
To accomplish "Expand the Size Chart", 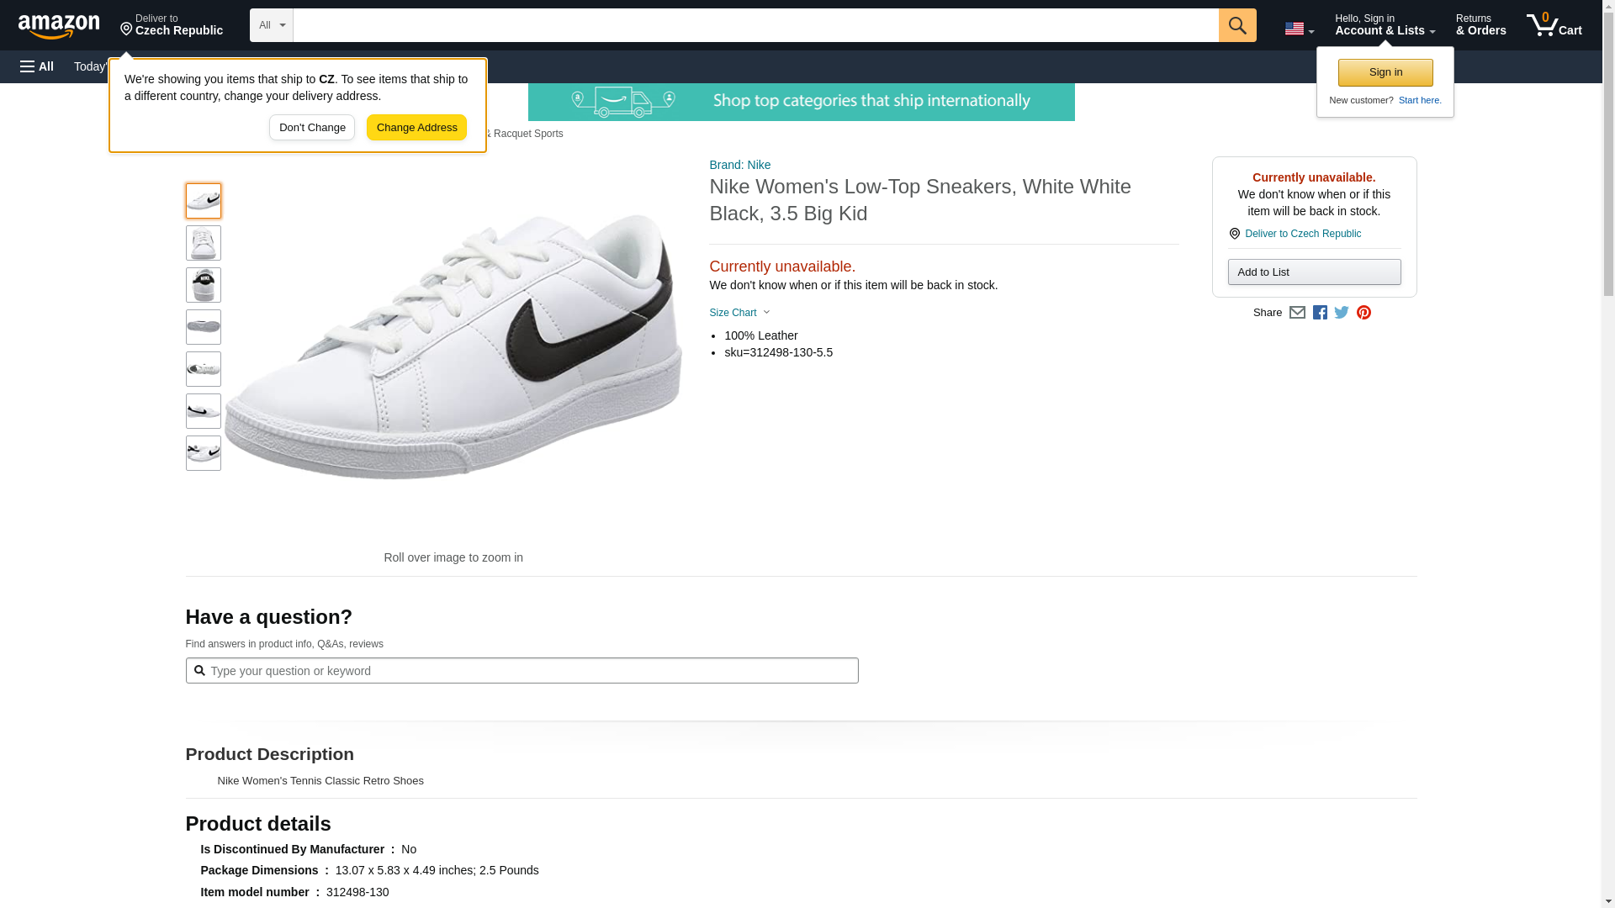I will point(739,313).
